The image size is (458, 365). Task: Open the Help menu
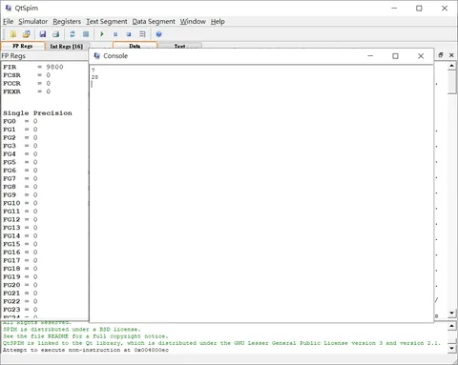coord(218,22)
